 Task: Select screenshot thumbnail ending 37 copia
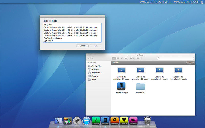click(121, 70)
